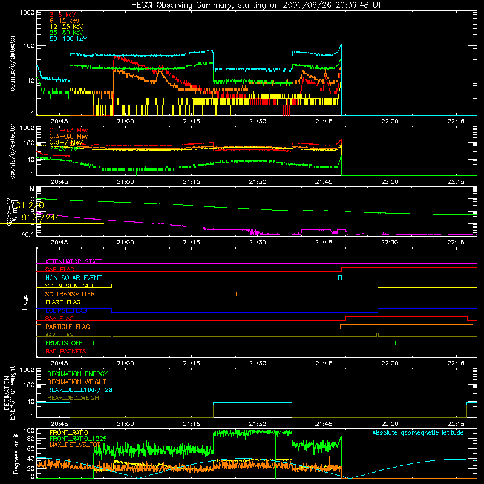Click the GOES-12 axis title

point(9,212)
